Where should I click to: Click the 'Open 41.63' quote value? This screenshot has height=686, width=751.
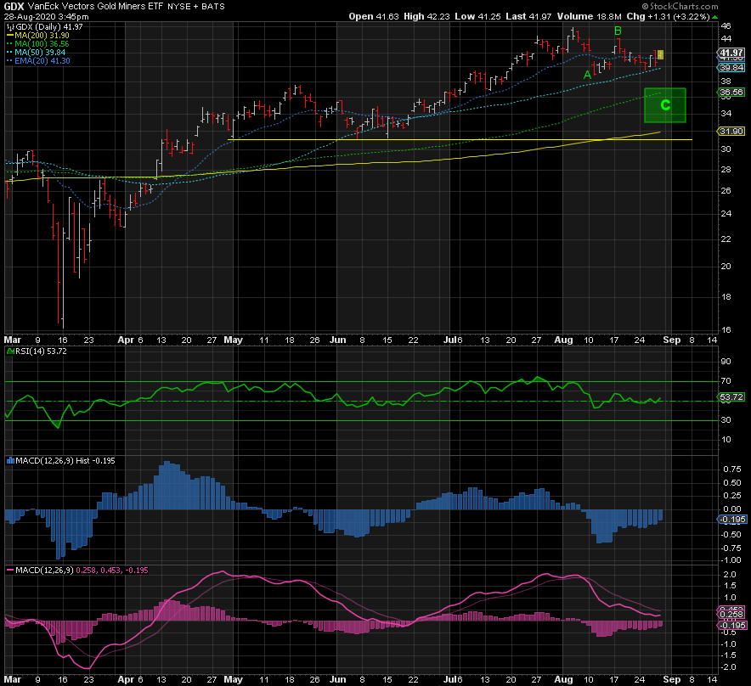pyautogui.click(x=374, y=17)
